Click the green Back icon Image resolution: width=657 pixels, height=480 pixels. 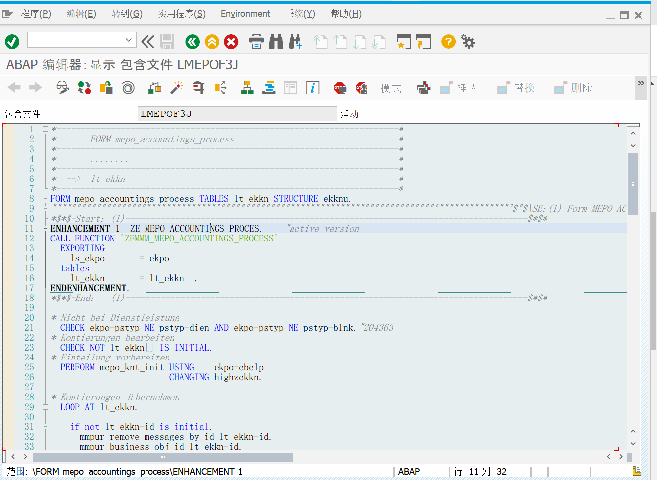tap(193, 42)
